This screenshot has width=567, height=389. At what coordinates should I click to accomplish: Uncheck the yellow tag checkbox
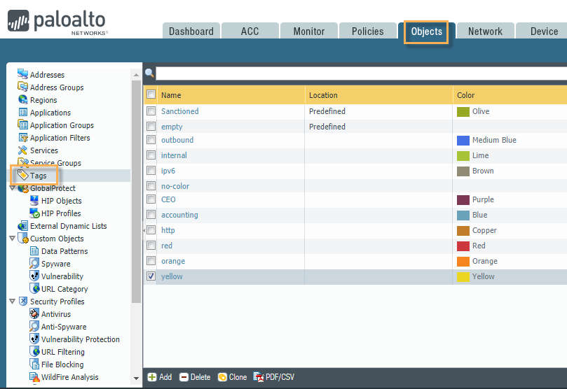pyautogui.click(x=151, y=276)
